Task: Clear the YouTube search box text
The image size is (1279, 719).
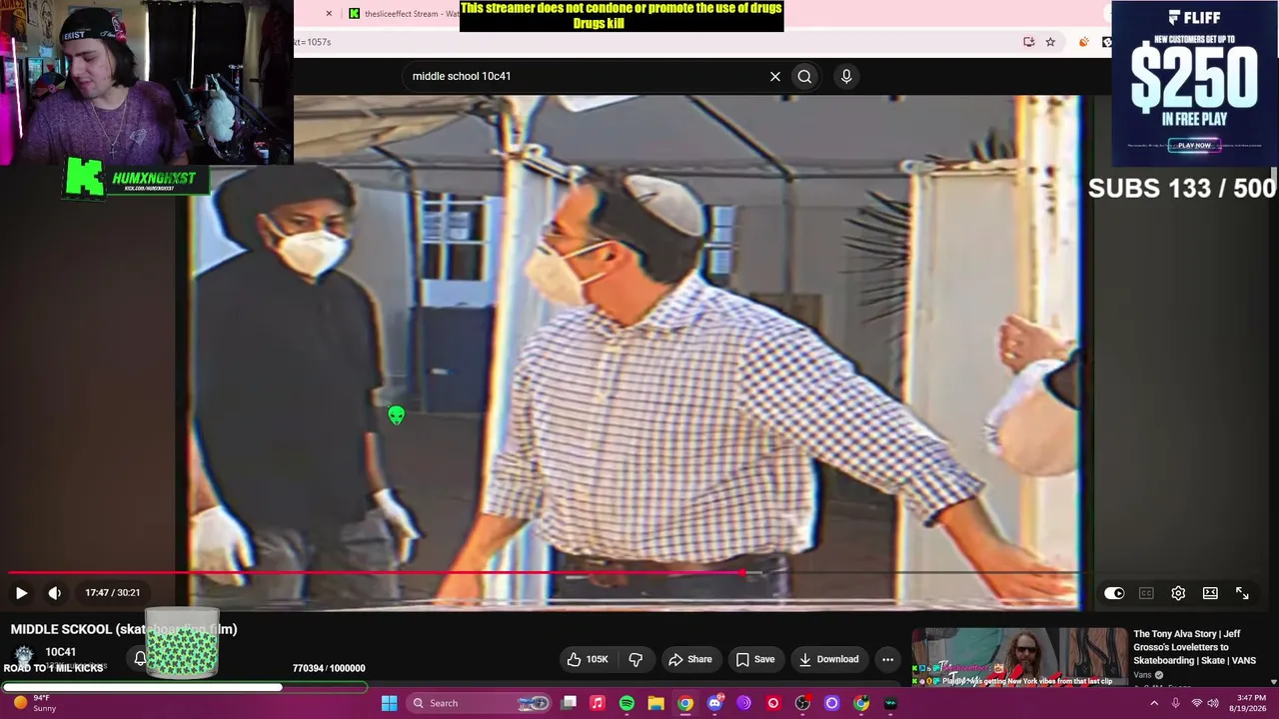Action: (774, 76)
